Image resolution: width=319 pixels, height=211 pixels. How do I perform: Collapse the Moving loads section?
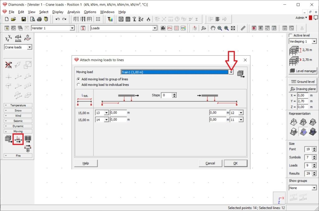[x=18, y=131]
